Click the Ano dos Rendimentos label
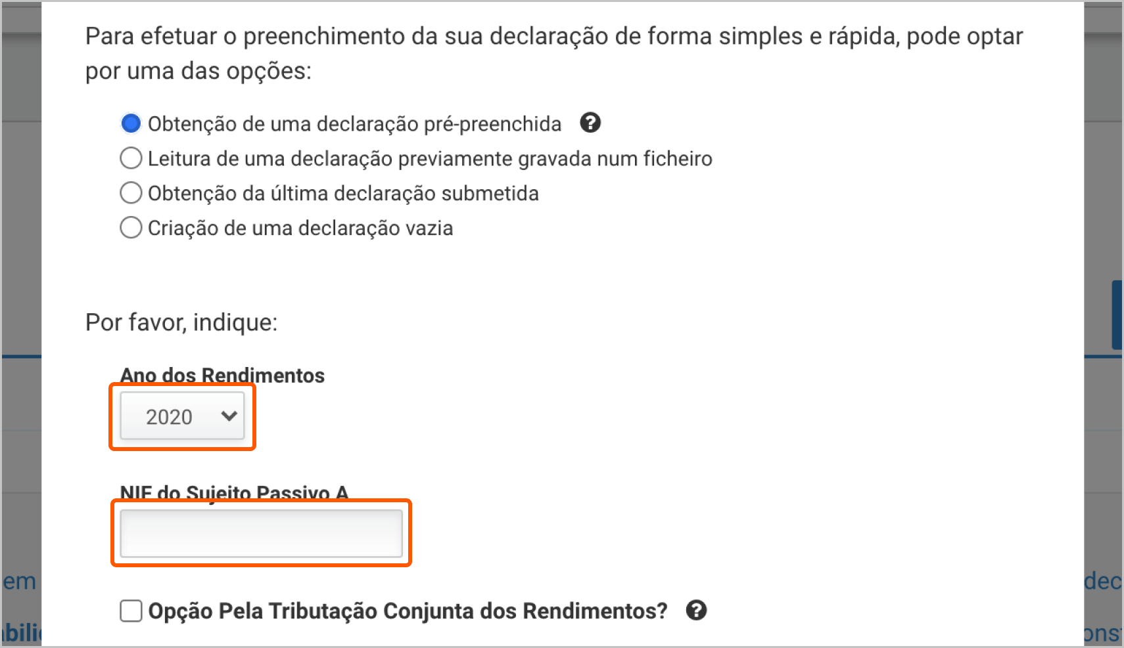 point(222,376)
